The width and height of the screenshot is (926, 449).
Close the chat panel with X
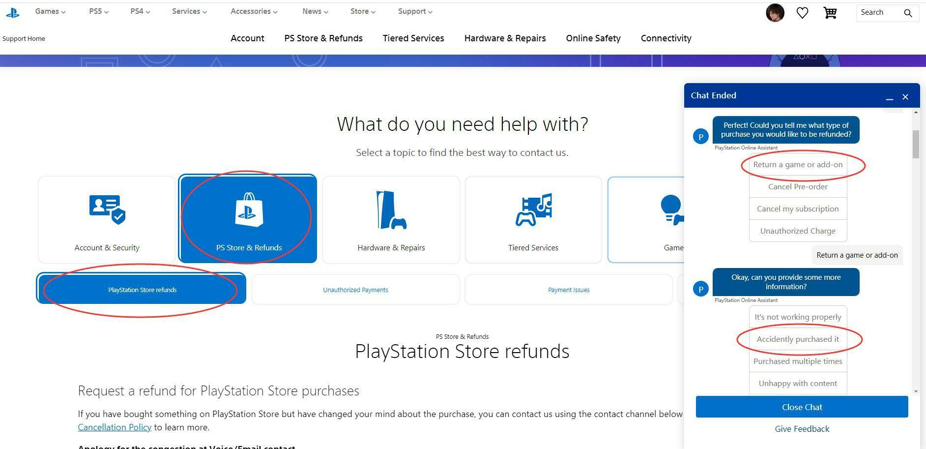point(905,97)
